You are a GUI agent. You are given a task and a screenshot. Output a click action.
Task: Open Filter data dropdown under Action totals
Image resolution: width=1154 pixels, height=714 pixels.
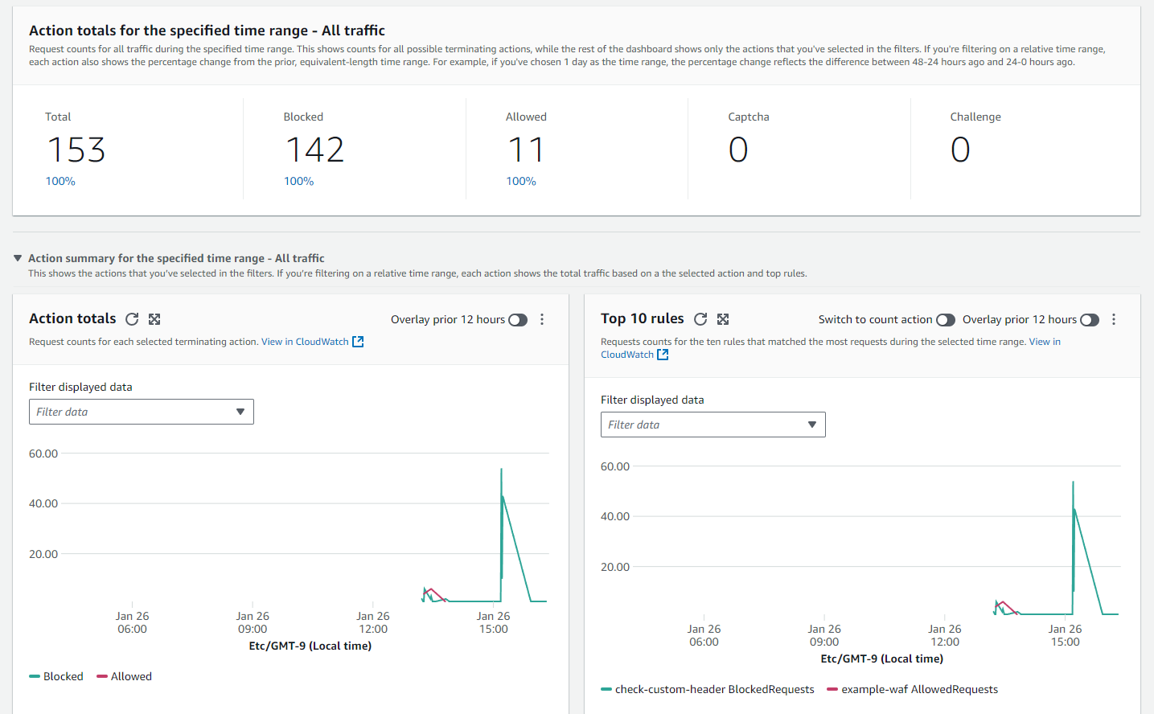pos(142,412)
